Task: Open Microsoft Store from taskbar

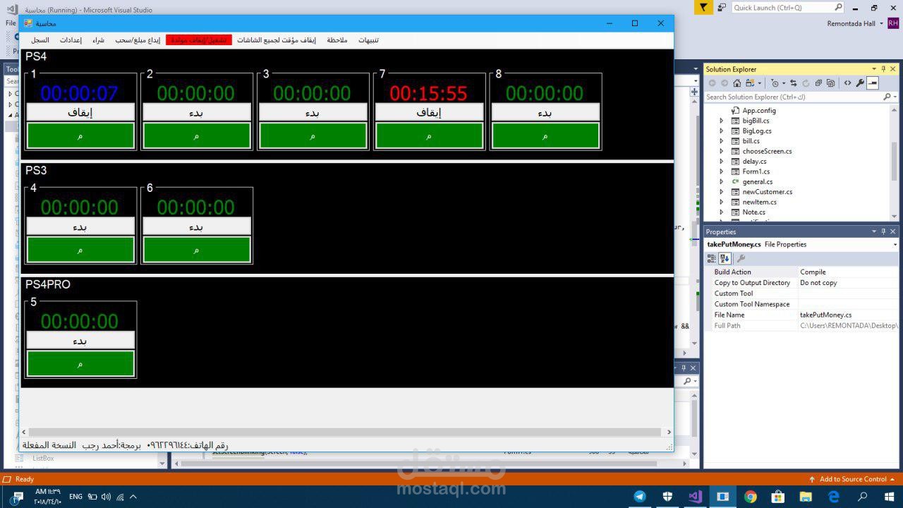Action: [777, 497]
